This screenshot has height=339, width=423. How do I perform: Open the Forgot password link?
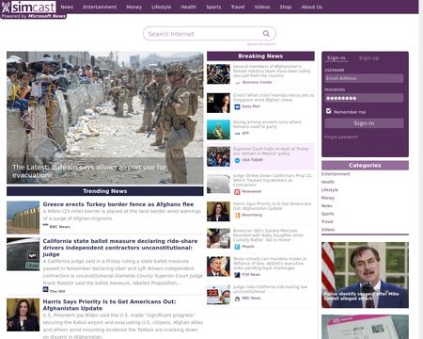click(341, 137)
